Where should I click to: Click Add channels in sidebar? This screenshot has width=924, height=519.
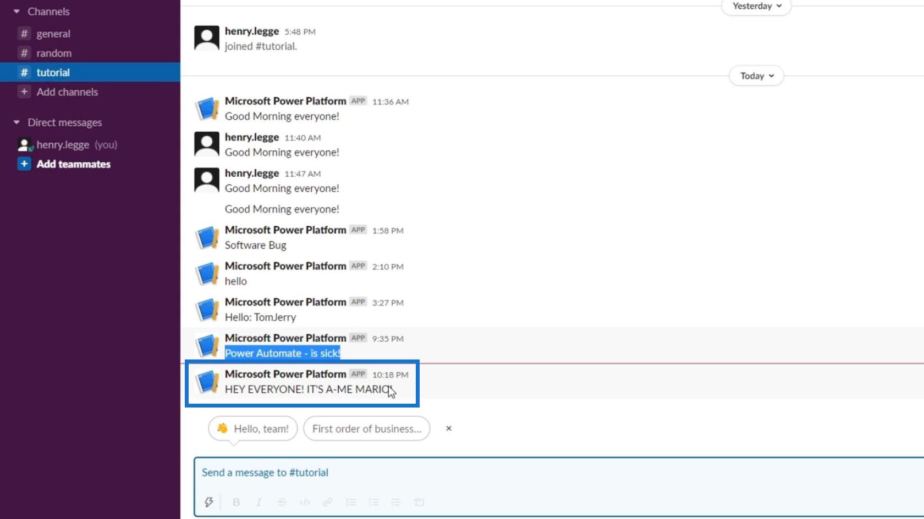tap(67, 92)
